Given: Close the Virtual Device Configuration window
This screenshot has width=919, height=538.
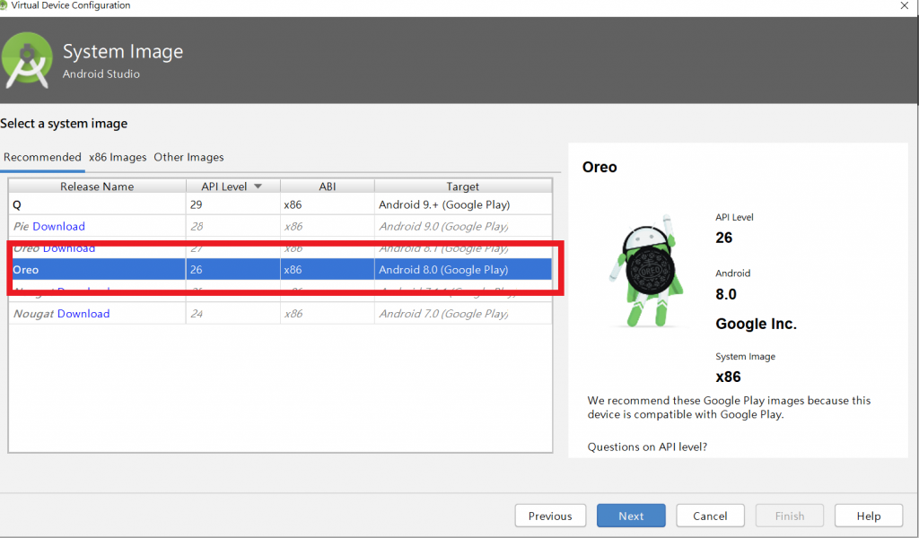Looking at the screenshot, I should [905, 6].
